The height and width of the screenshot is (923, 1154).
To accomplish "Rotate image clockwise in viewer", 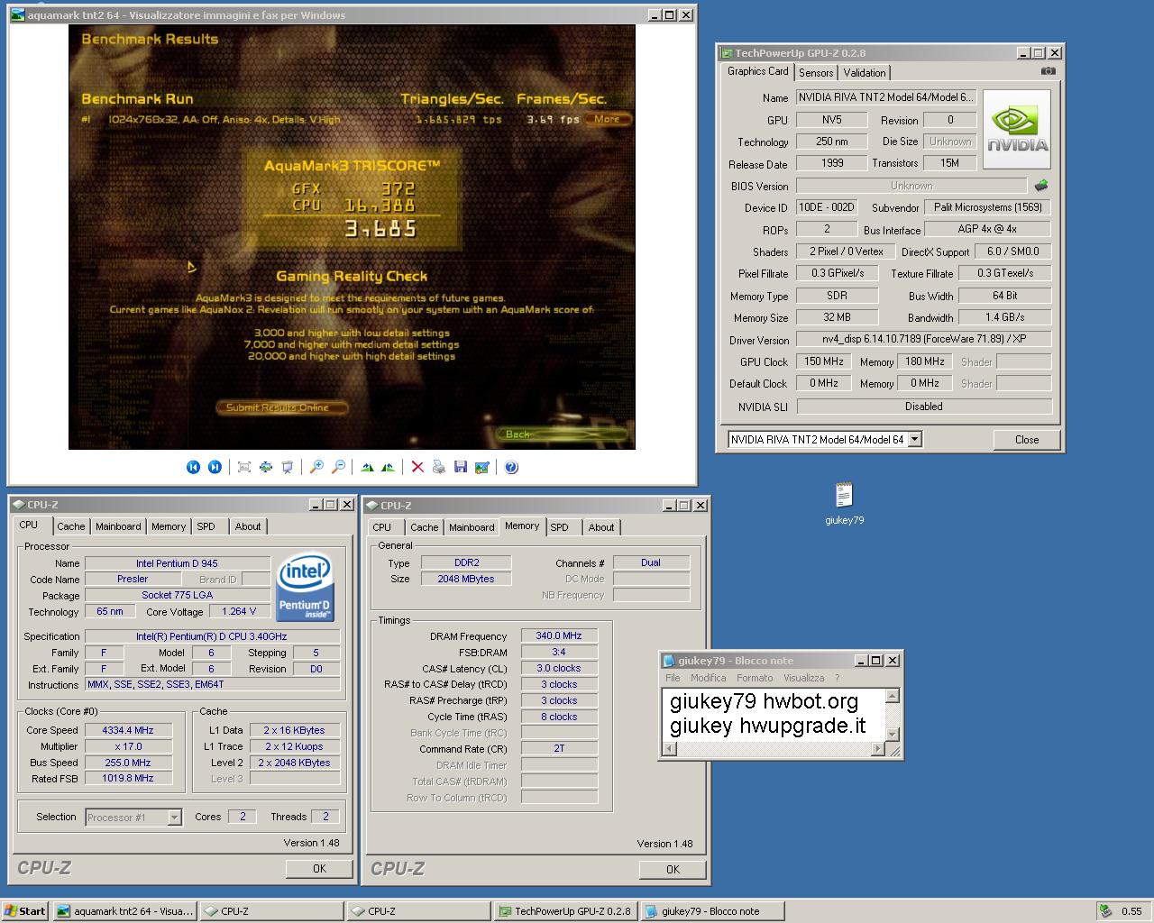I will (x=367, y=467).
